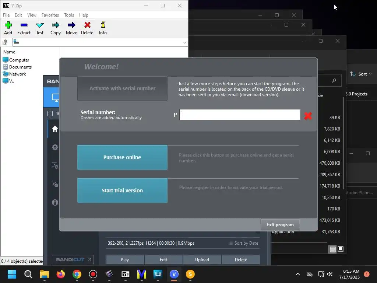Screen dimensions: 377x283
Task: Click Bandicam rectangle area selection icon
Action: 50,113
